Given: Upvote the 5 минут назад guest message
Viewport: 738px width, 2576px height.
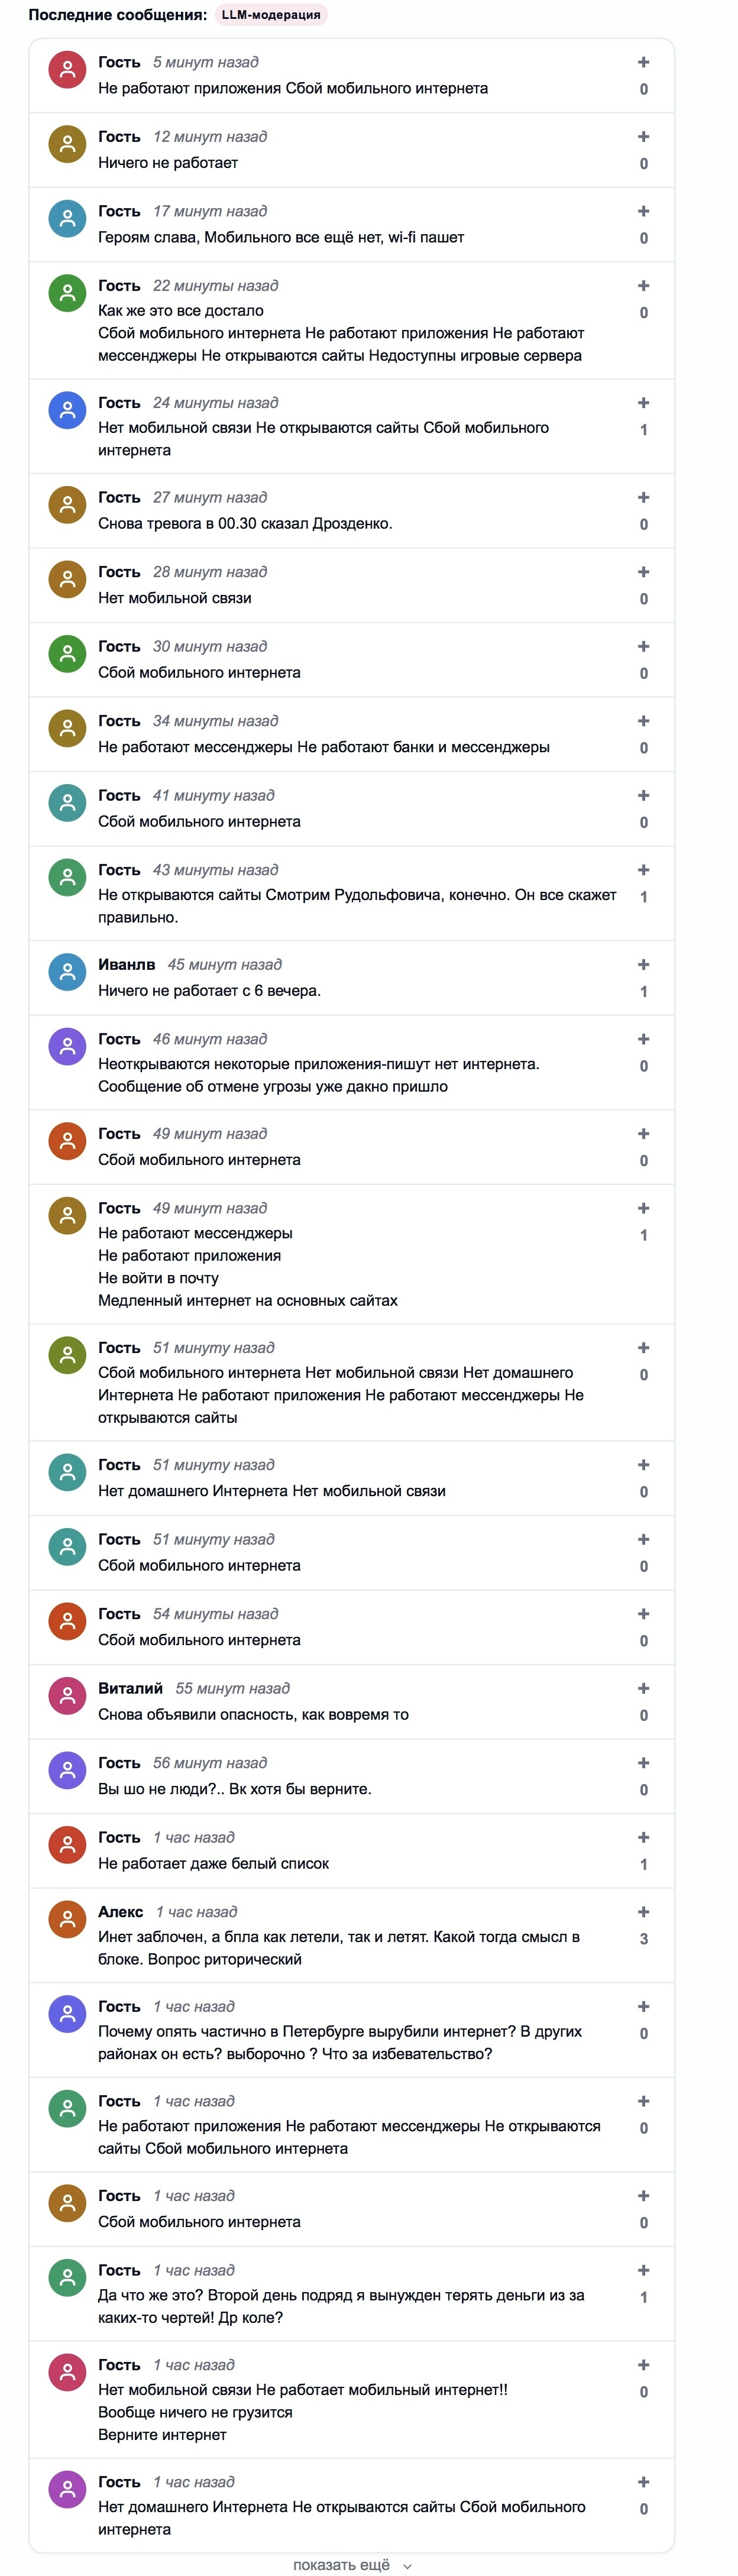Looking at the screenshot, I should pyautogui.click(x=643, y=63).
